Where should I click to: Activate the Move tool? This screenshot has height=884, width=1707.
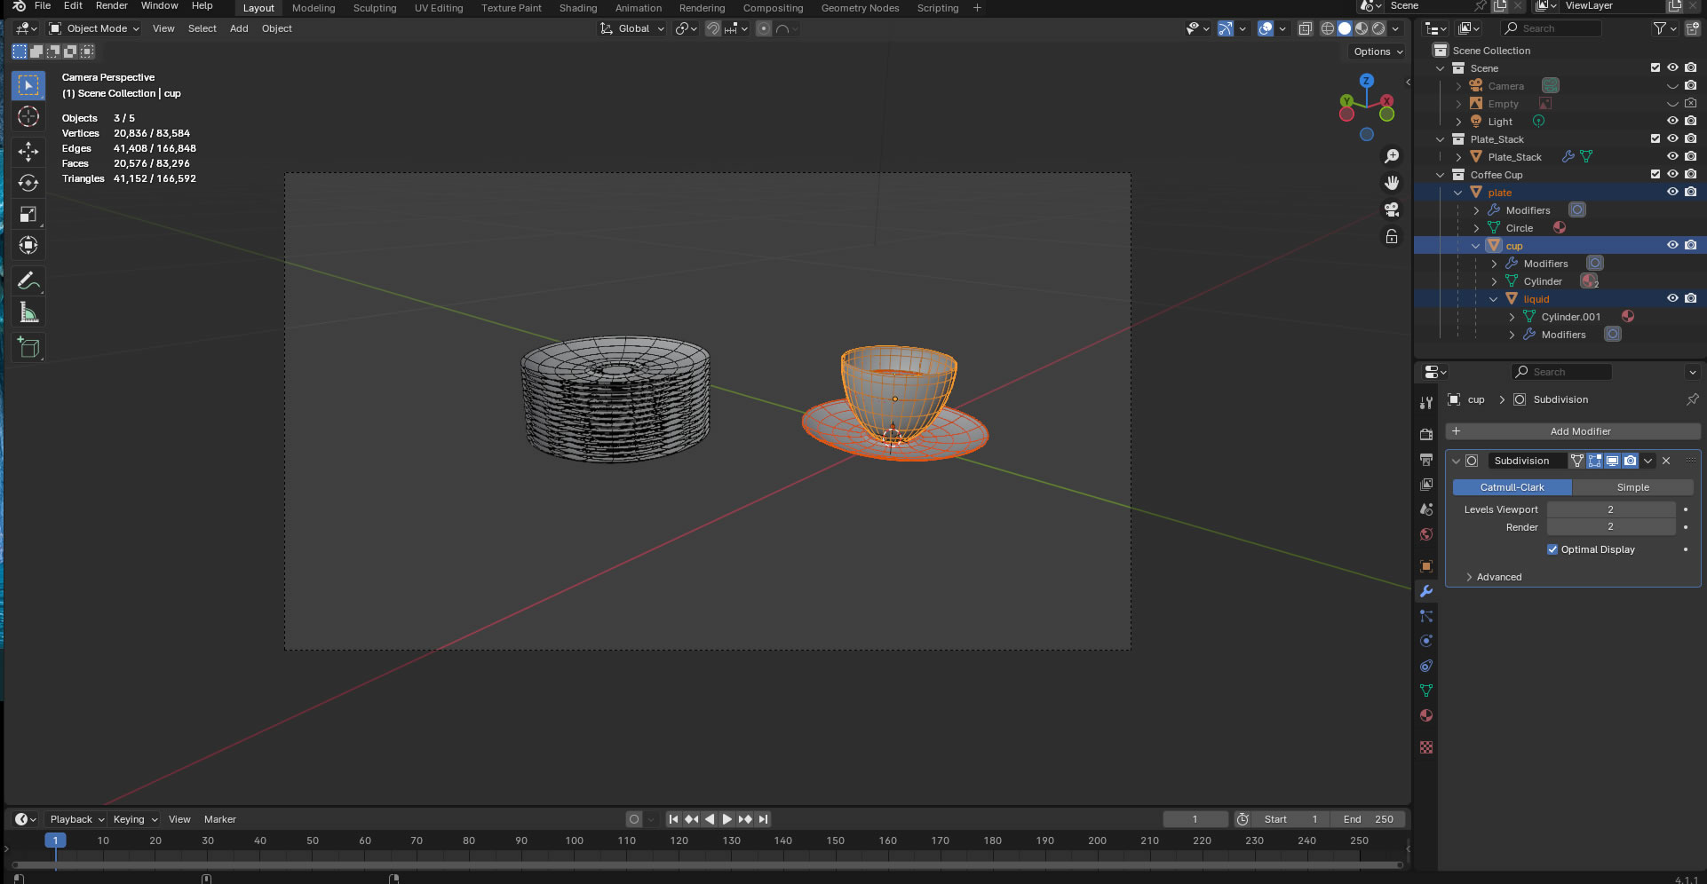pos(28,152)
